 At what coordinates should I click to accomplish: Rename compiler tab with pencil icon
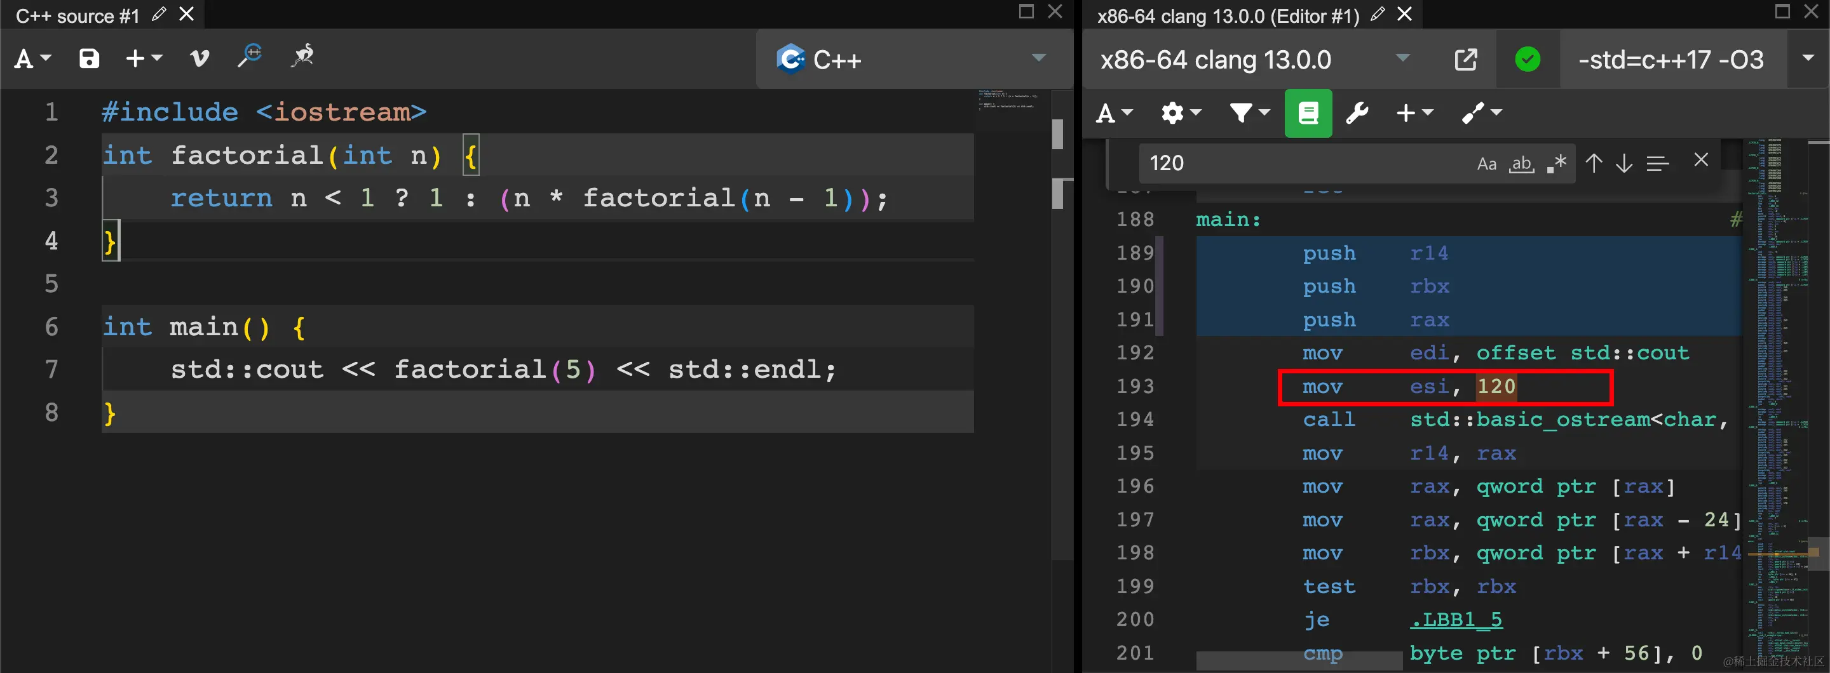pos(1378,14)
